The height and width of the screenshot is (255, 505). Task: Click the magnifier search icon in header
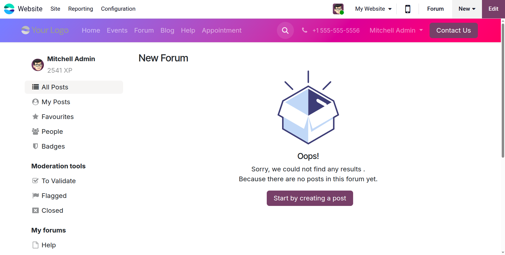[x=285, y=30]
